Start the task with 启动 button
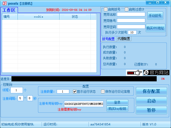The height and width of the screenshot is (128, 171). tap(151, 101)
